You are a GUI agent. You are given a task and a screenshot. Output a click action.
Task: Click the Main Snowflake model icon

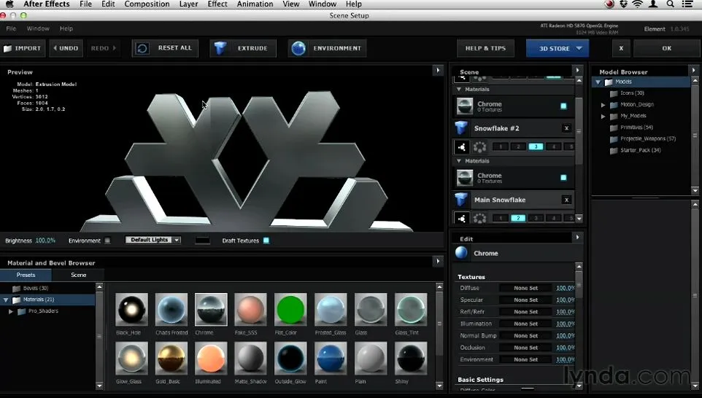(461, 200)
